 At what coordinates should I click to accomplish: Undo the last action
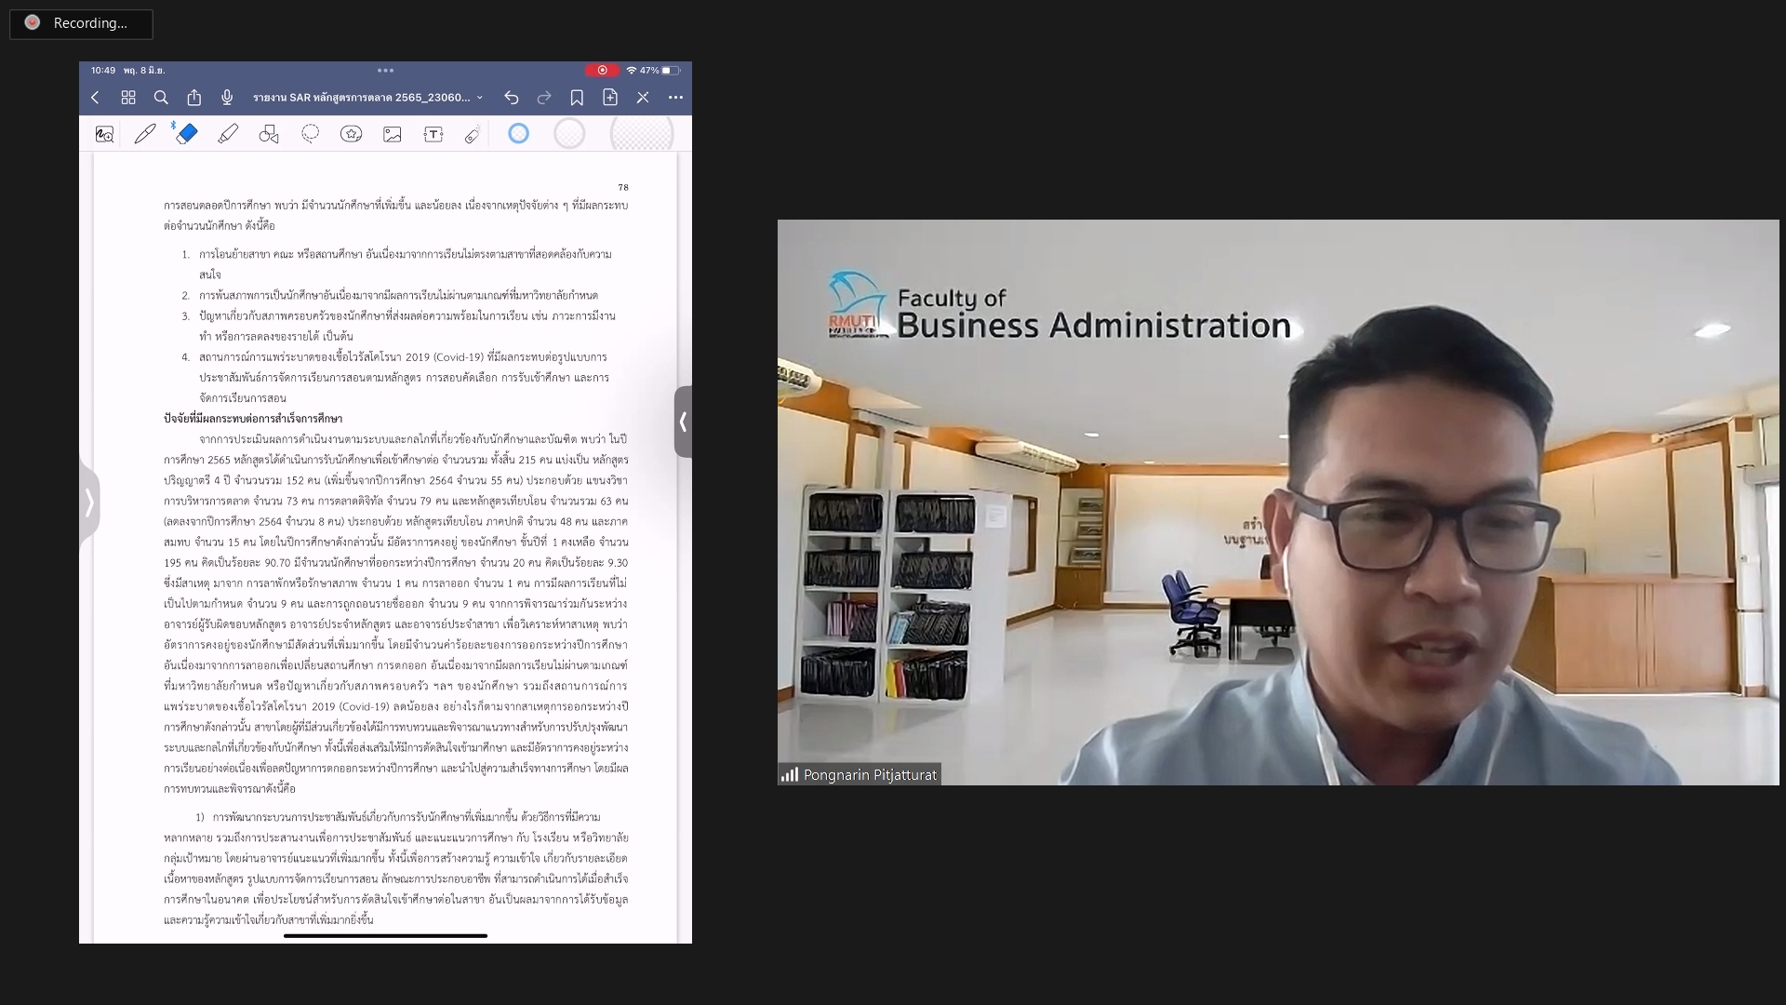tap(512, 97)
